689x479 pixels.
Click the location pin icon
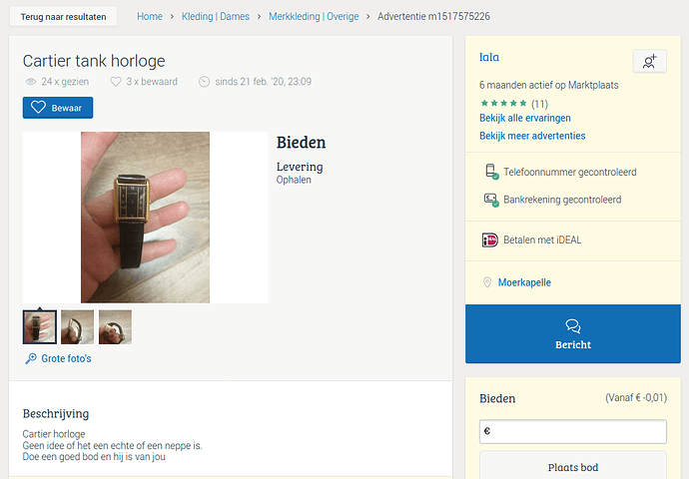pos(487,282)
